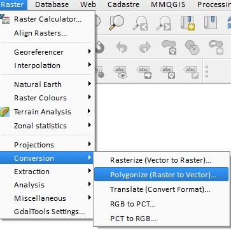
Task: Select the Rotate Feature tool
Action: 169,47
